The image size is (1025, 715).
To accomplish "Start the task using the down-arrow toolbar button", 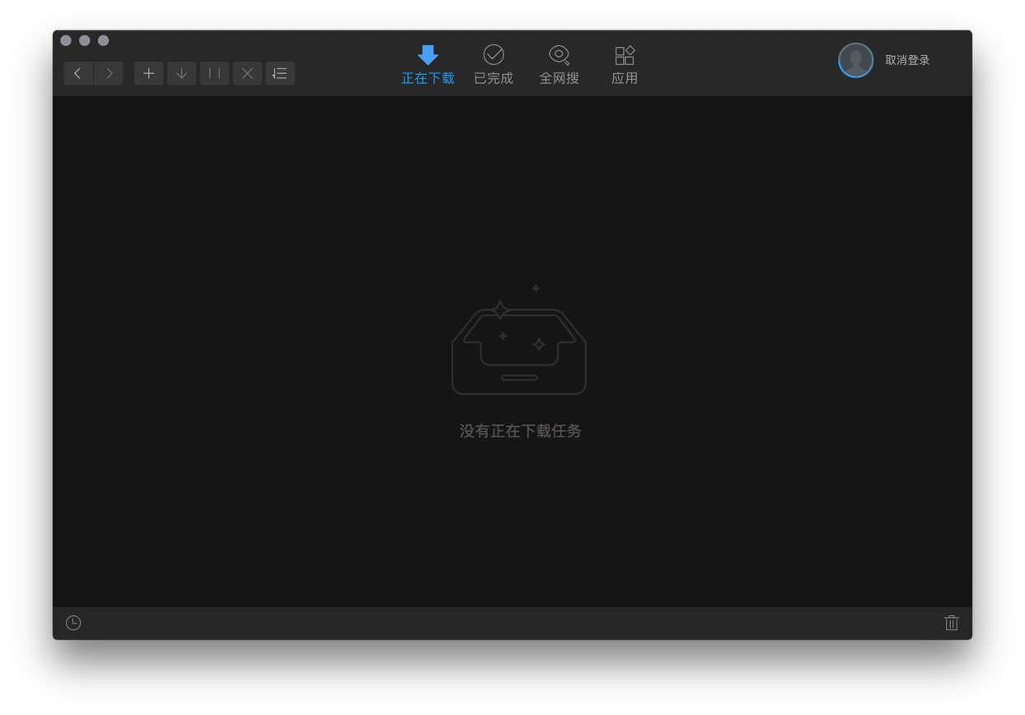I will pyautogui.click(x=181, y=73).
